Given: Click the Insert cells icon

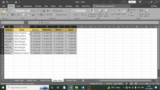Looking at the screenshot, I should (113, 11).
